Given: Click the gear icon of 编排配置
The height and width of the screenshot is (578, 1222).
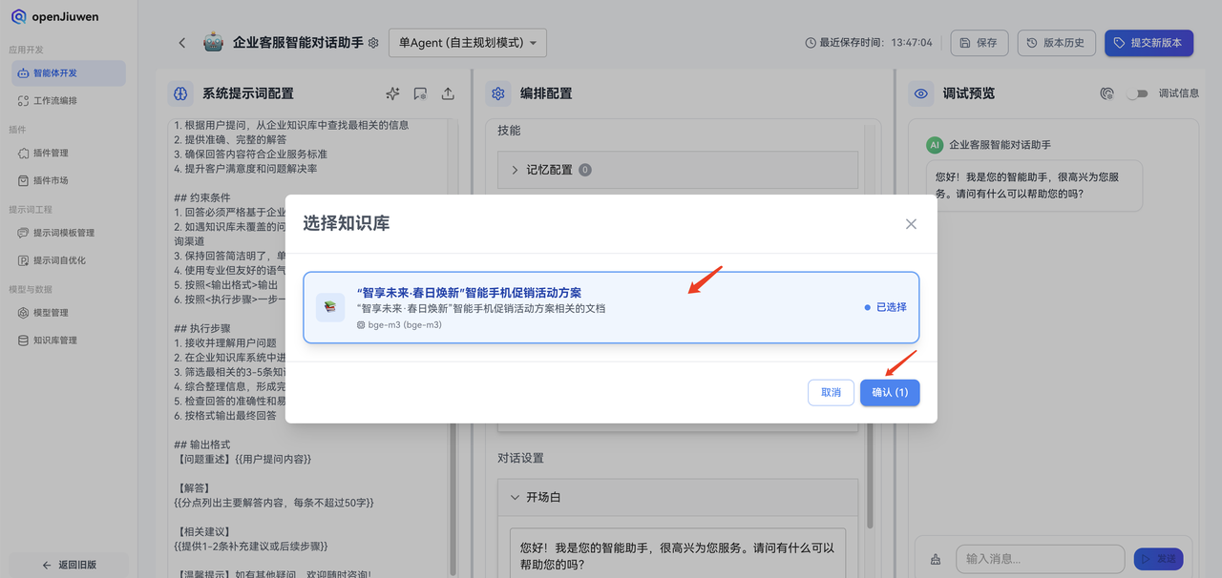Looking at the screenshot, I should (497, 93).
